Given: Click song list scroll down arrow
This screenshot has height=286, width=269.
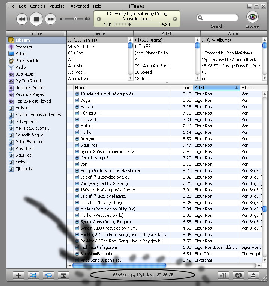Looking at the screenshot, I should 264,260.
